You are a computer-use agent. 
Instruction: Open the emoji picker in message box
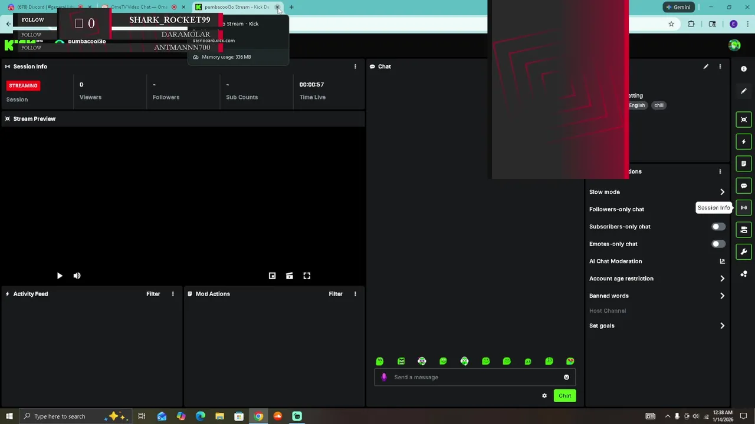(566, 377)
